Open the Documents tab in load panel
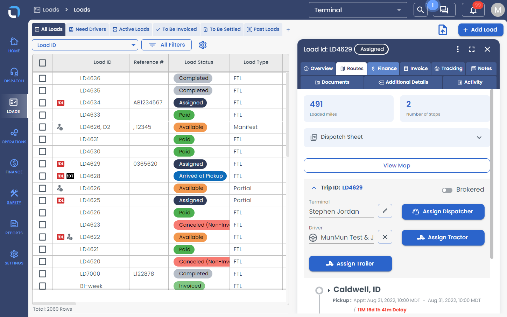This screenshot has width=507, height=317. [x=332, y=82]
